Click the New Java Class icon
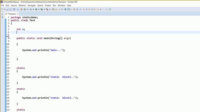The width and height of the screenshot is (200, 112). pos(25,9)
